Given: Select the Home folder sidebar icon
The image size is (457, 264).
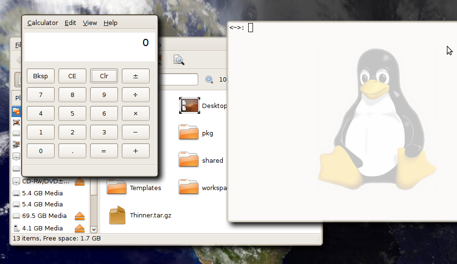Looking at the screenshot, I should click(x=16, y=111).
